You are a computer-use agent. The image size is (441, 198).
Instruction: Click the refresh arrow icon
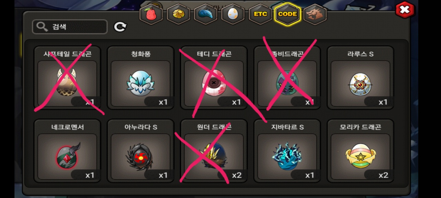[x=120, y=27]
